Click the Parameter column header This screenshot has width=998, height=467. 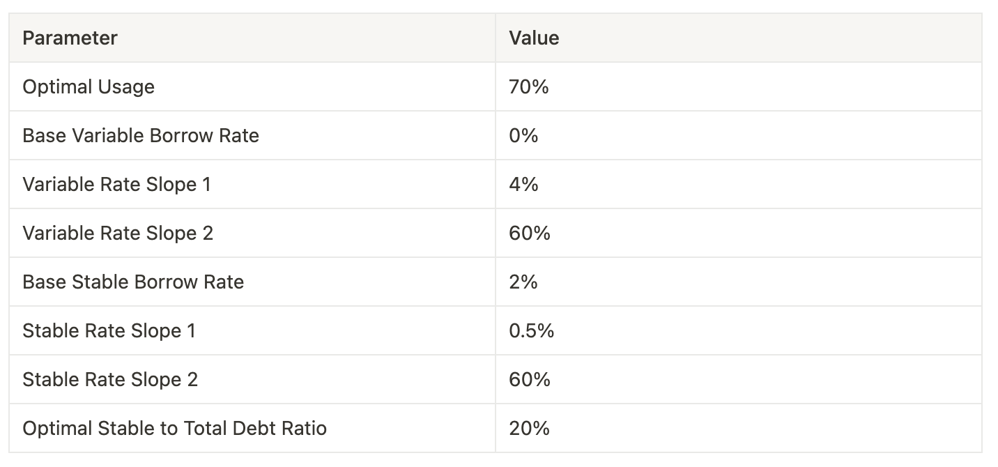click(x=252, y=38)
